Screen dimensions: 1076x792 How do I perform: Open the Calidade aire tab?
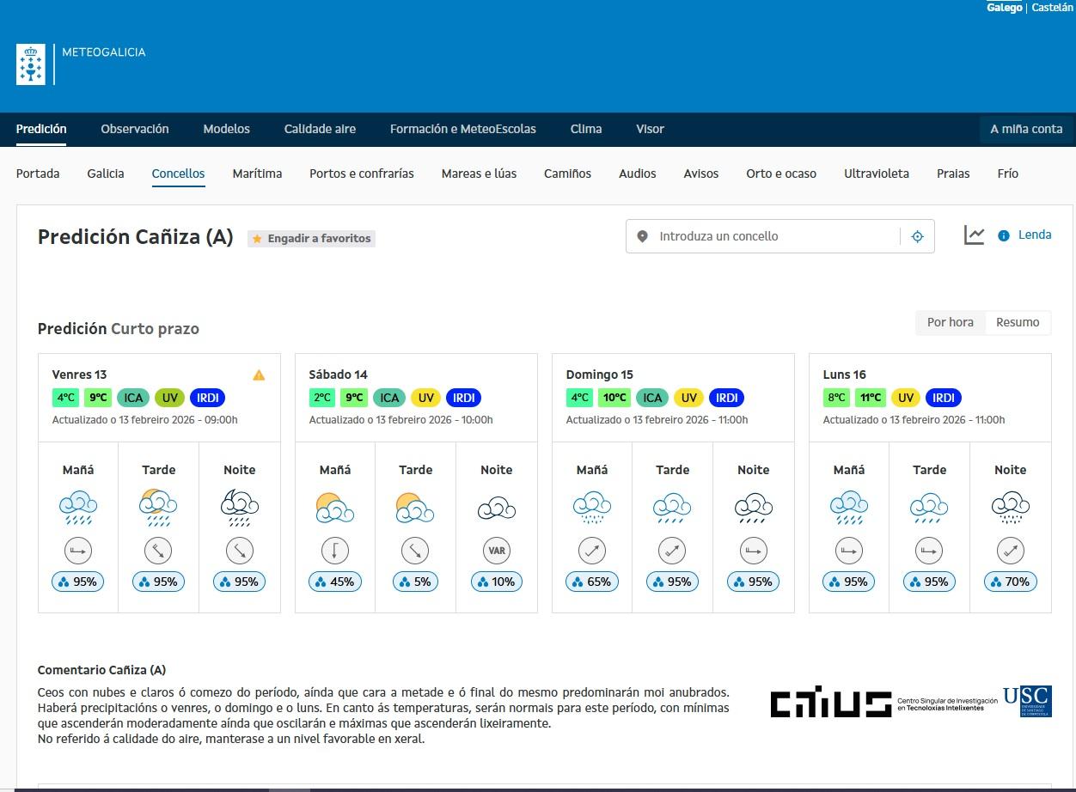click(x=320, y=129)
